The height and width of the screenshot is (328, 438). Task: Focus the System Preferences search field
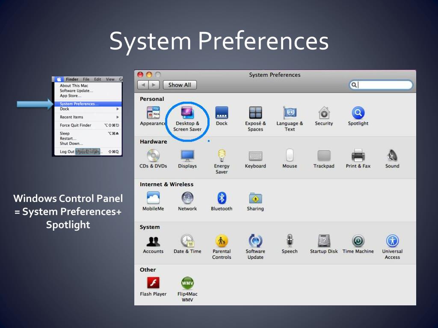[381, 85]
